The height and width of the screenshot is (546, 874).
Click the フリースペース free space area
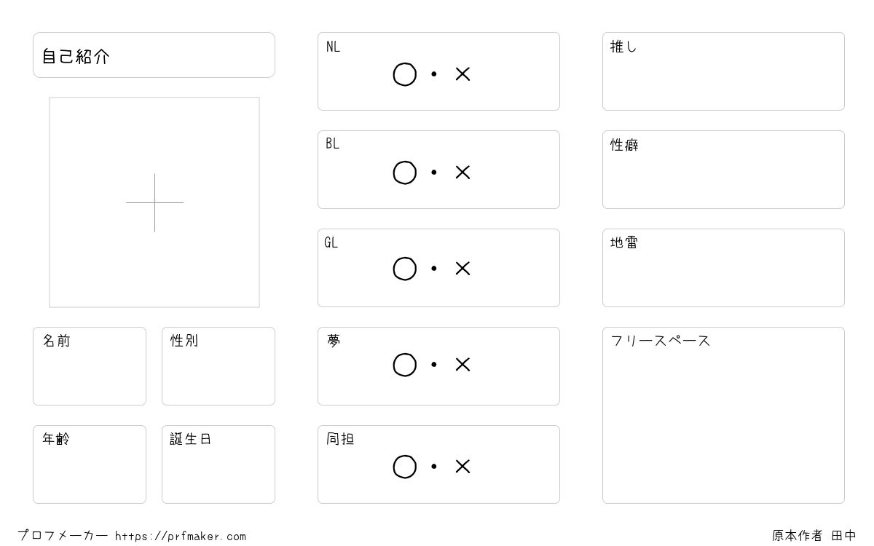(x=723, y=415)
